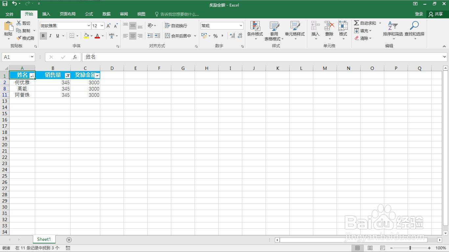Select the Format Painter (格式刷) tool
The height and width of the screenshot is (252, 449).
26,38
